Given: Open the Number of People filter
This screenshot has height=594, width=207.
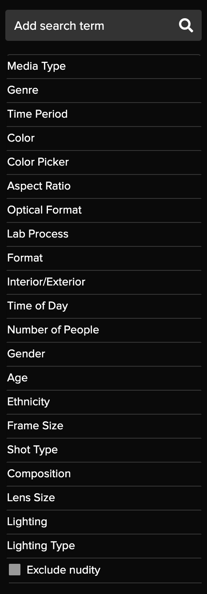Looking at the screenshot, I should 104,330.
